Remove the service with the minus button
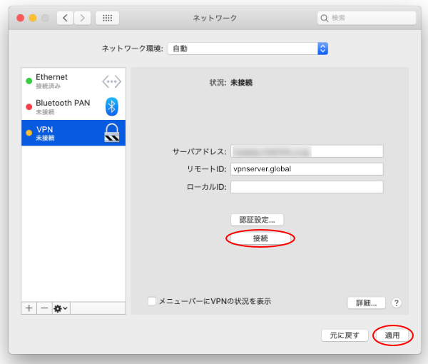Screen dimensions: 428x364 point(44,308)
